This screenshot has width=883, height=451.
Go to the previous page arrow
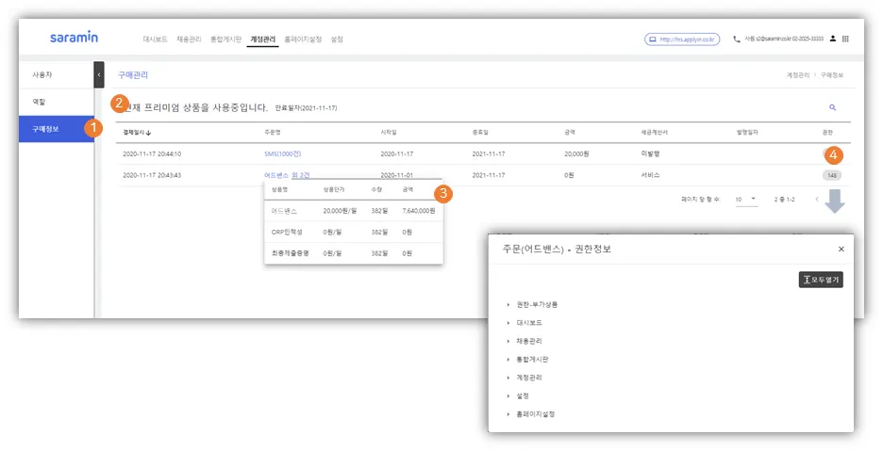click(x=817, y=199)
